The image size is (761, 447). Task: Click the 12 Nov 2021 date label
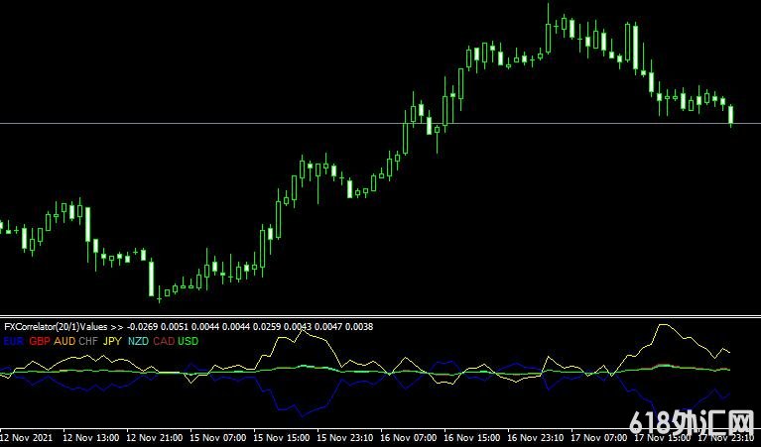(x=27, y=436)
